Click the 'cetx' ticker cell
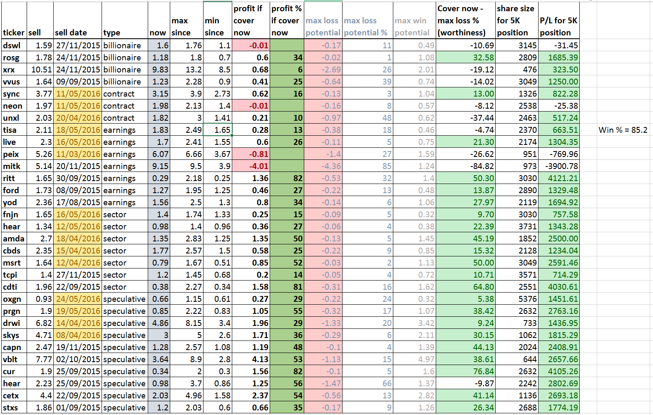653x415 pixels. tap(14, 395)
